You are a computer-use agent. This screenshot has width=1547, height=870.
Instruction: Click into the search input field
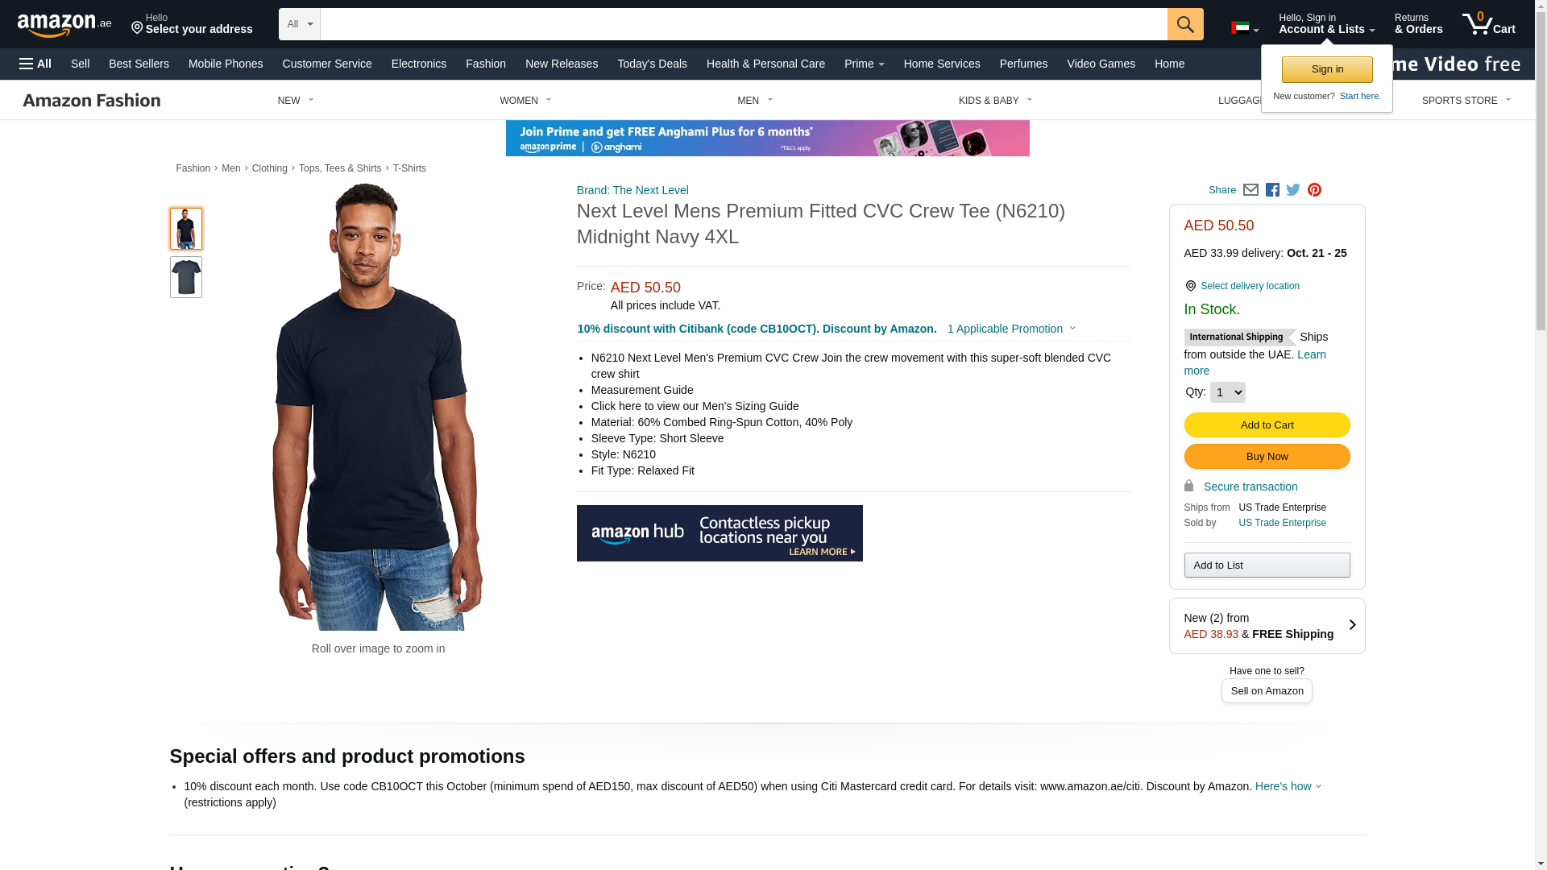click(x=744, y=24)
